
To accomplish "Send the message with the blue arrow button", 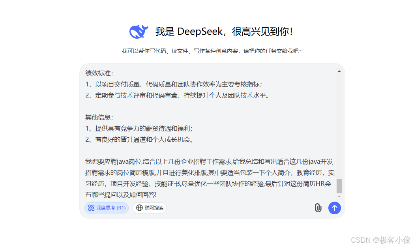I will [335, 208].
